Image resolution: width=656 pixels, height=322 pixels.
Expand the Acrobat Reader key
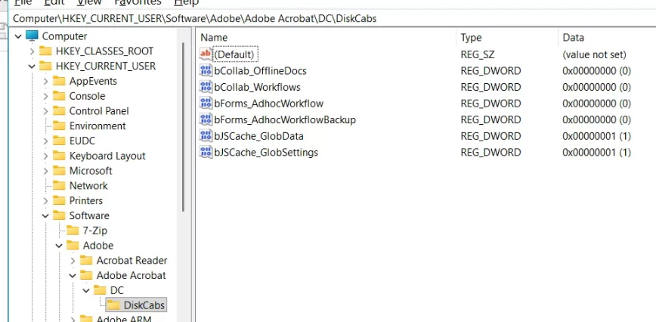coord(73,261)
